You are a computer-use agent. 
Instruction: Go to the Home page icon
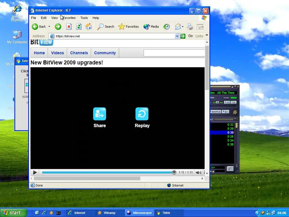89,27
